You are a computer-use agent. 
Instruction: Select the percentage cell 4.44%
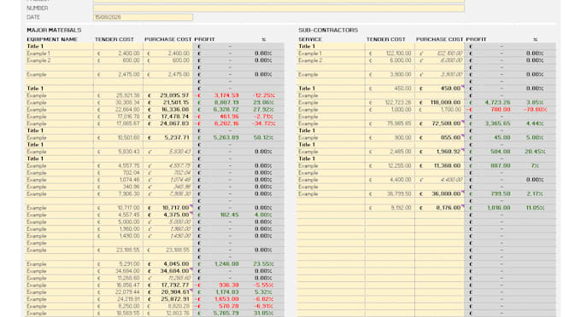click(536, 124)
